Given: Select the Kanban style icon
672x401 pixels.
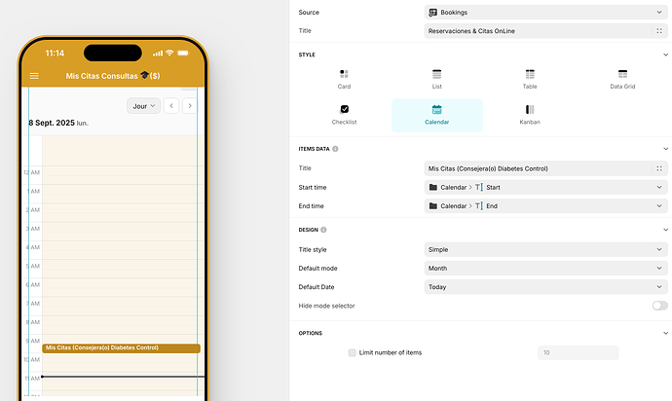Looking at the screenshot, I should pos(530,110).
